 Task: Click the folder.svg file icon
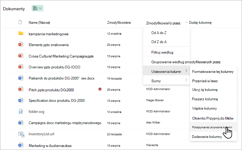[x=21, y=111]
